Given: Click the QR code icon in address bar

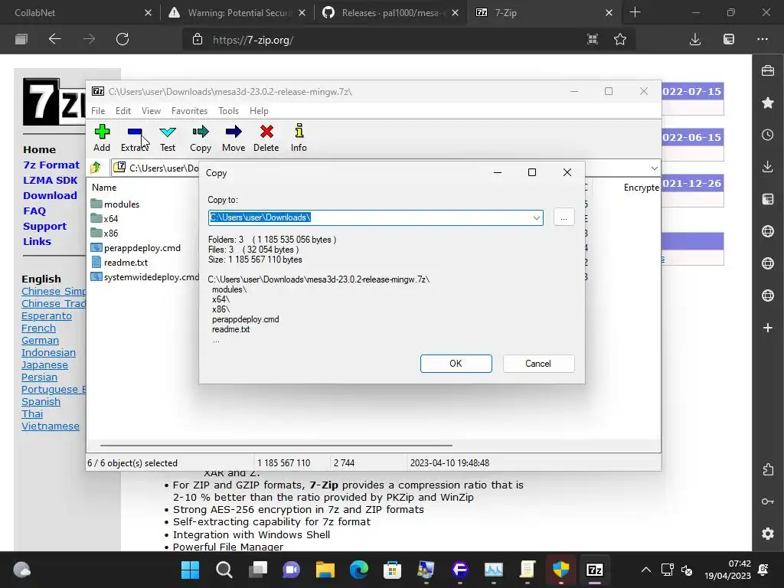Looking at the screenshot, I should [x=593, y=40].
